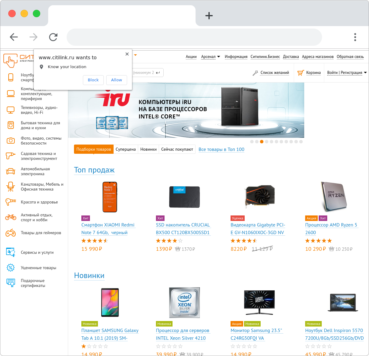Open the car electronics icon
369x356 pixels.
[x=11, y=171]
